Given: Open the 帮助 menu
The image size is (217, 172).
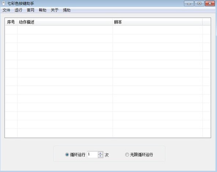Looking at the screenshot, I should tap(43, 10).
